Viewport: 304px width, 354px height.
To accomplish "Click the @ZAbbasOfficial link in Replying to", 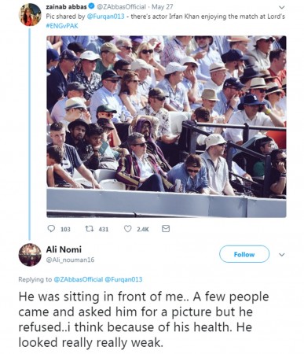I will [x=79, y=279].
